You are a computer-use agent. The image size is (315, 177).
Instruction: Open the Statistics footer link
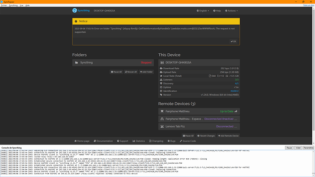(139, 141)
